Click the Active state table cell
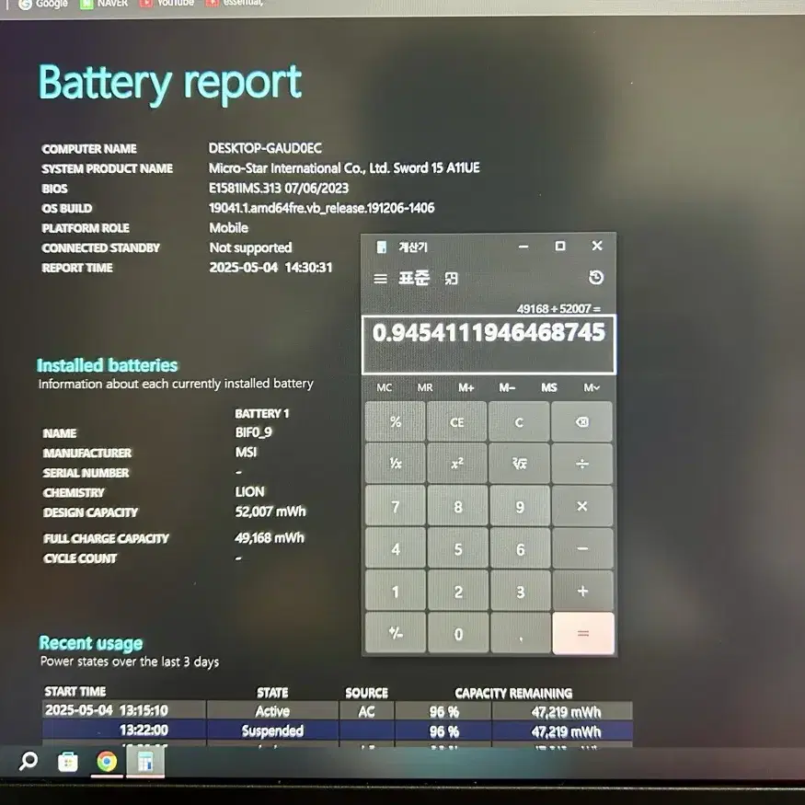 (272, 711)
